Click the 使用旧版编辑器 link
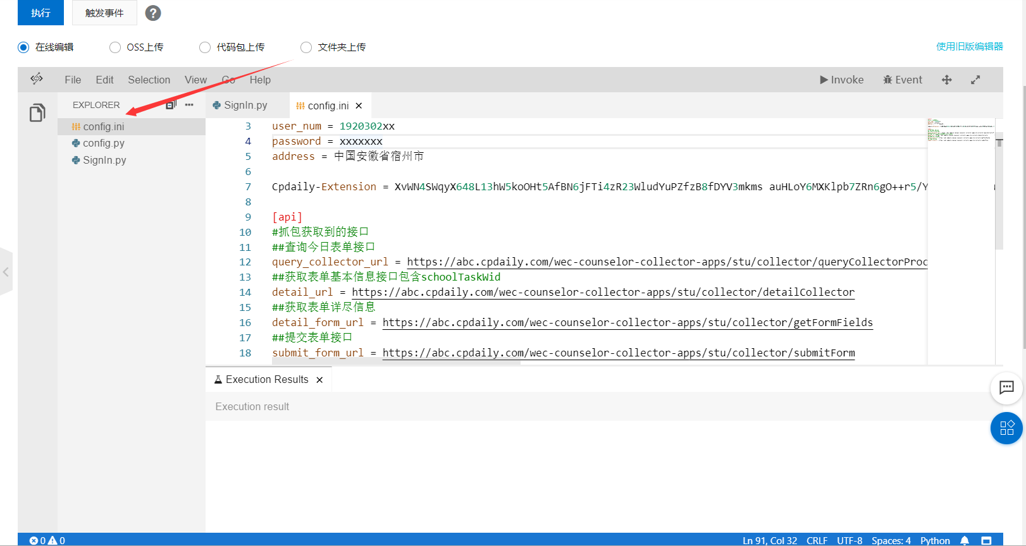Screen dimensions: 1026x546 click(x=969, y=47)
